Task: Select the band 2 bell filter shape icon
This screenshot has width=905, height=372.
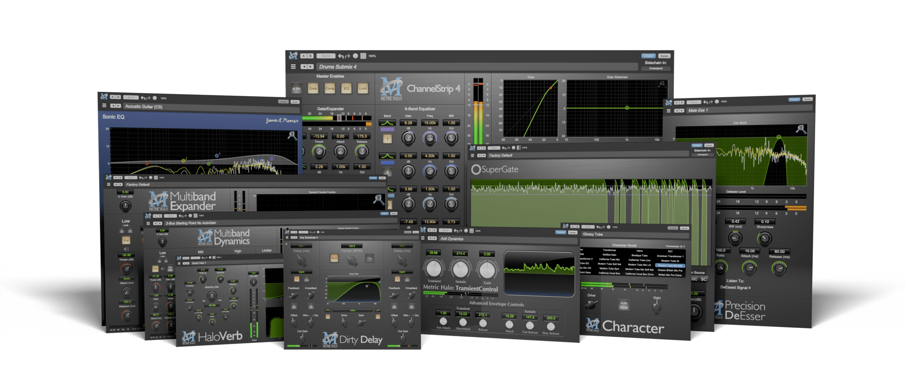Action: click(387, 156)
